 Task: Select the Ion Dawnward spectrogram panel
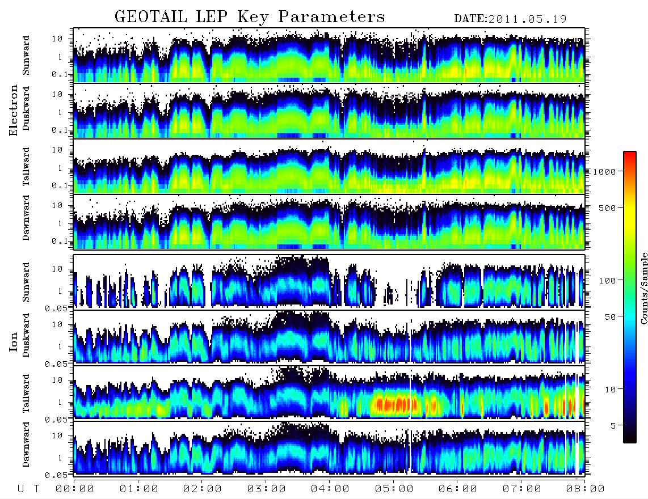pyautogui.click(x=329, y=448)
